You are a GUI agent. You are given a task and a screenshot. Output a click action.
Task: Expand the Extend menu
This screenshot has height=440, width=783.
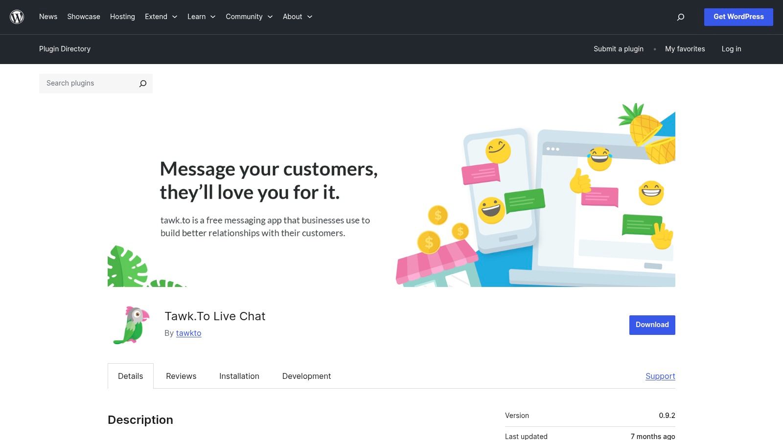pyautogui.click(x=161, y=17)
